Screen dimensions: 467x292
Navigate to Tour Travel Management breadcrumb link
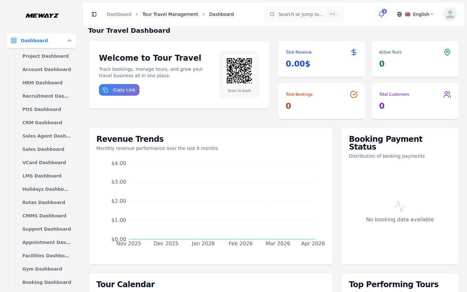click(170, 14)
